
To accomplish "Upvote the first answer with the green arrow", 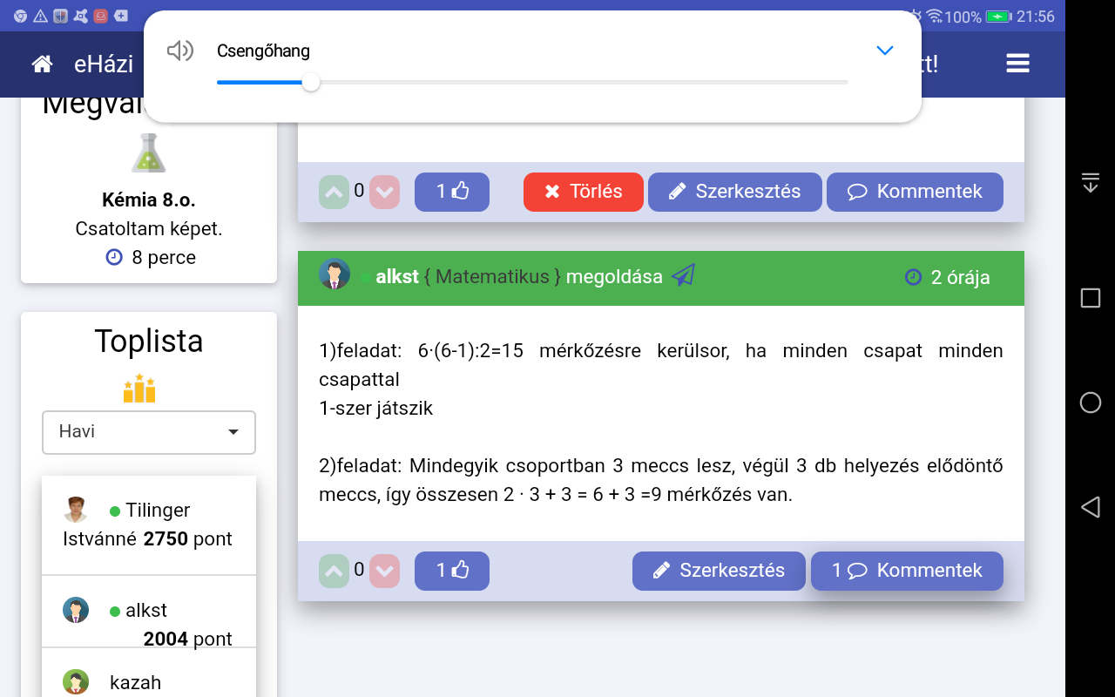I will (x=334, y=192).
